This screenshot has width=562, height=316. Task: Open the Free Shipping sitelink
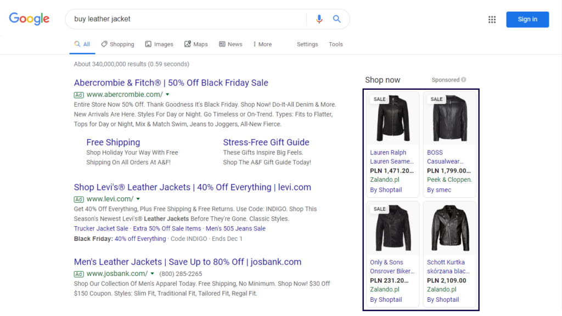tap(113, 142)
